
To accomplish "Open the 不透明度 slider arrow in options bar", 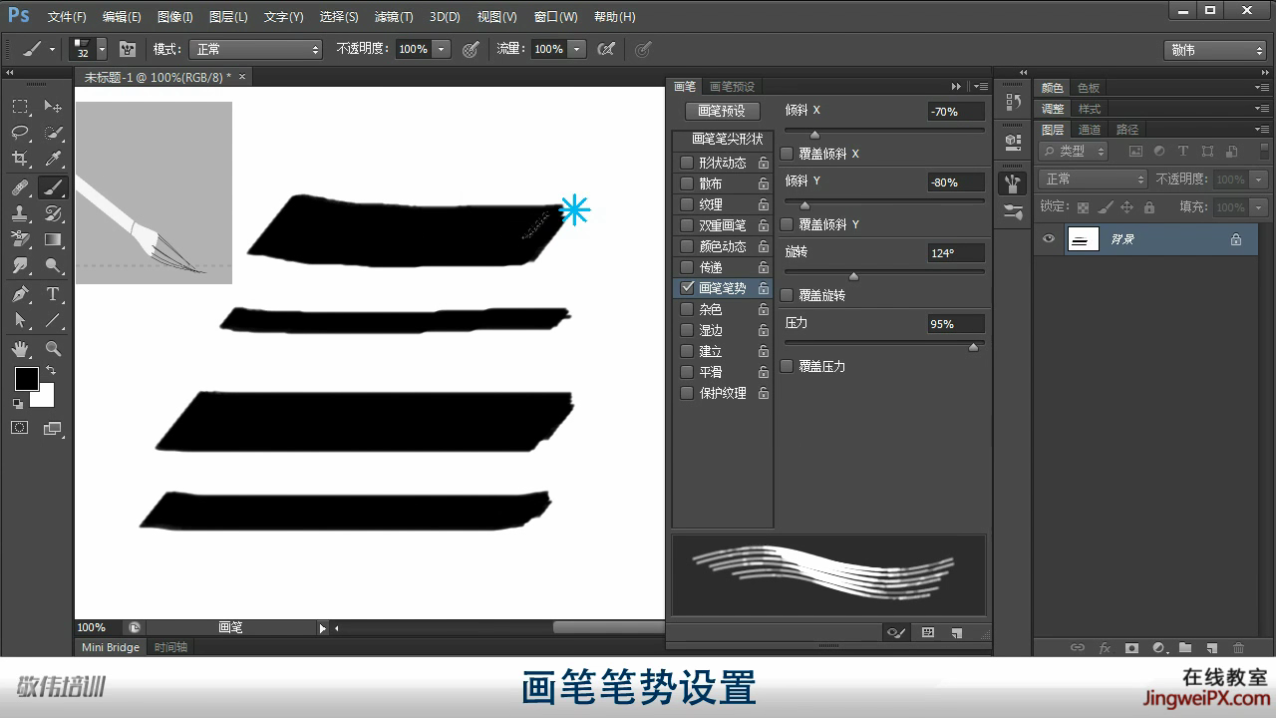I will (x=442, y=49).
